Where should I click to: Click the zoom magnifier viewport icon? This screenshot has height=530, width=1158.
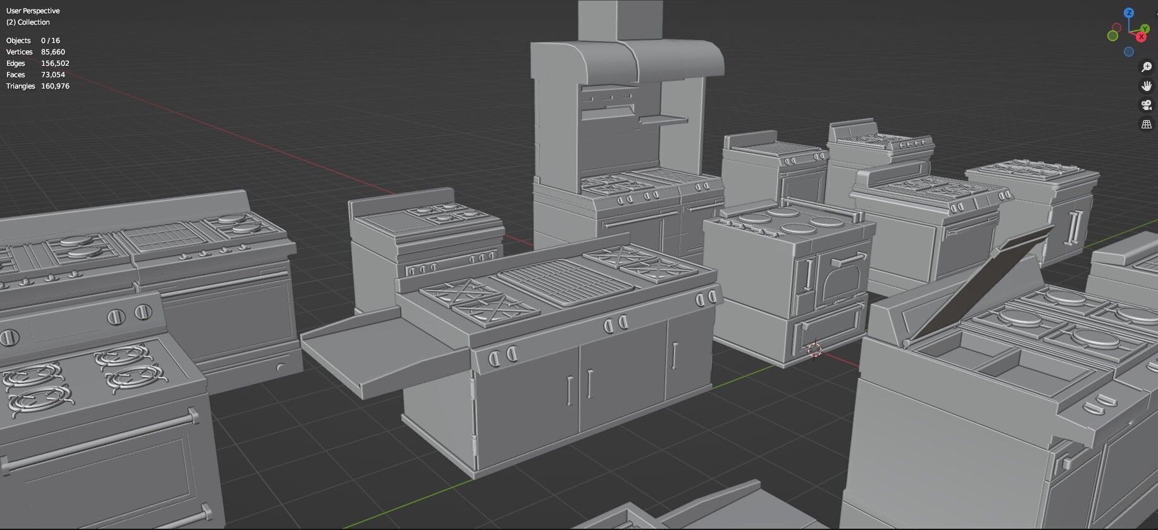(x=1146, y=67)
